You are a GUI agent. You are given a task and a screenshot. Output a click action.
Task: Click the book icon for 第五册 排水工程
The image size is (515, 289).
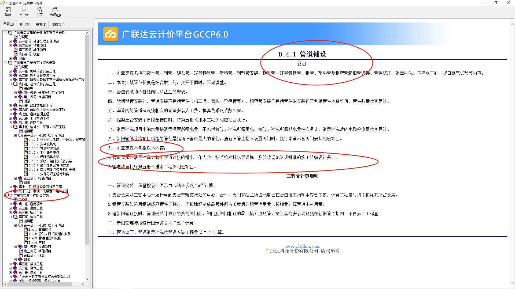pyautogui.click(x=16, y=264)
